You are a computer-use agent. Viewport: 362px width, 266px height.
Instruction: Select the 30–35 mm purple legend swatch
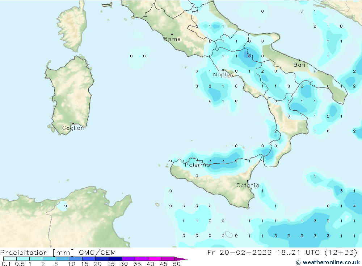tap(128, 259)
